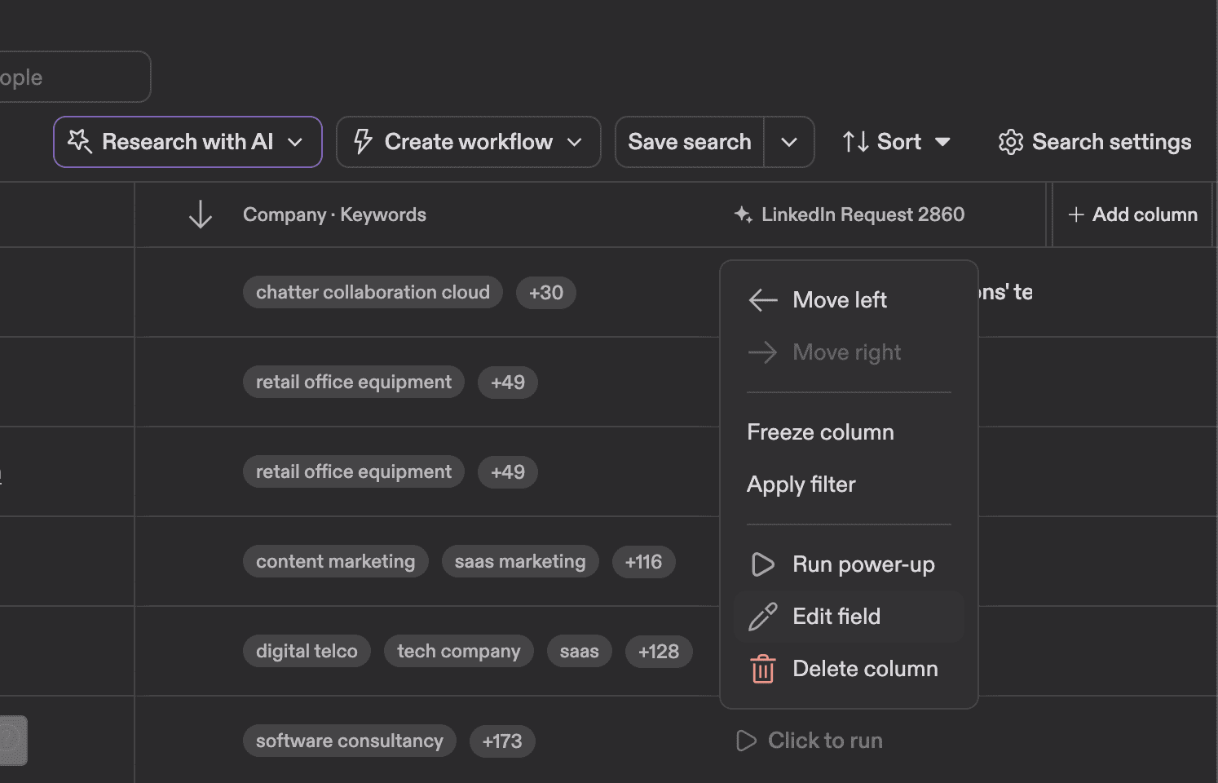This screenshot has height=783, width=1218.
Task: Choose Delete column menu item
Action: click(849, 669)
